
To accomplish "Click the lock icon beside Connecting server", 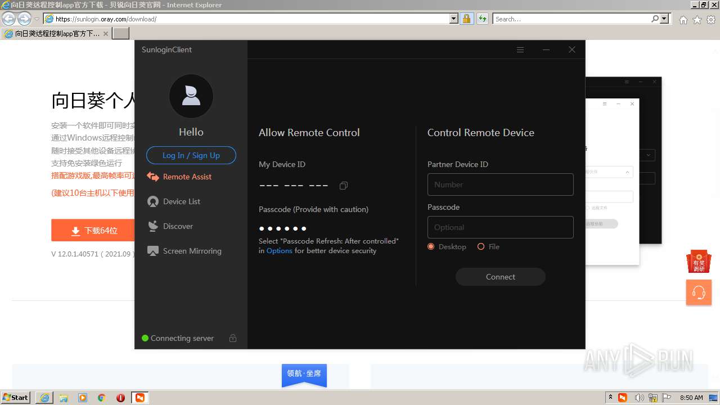I will click(x=233, y=338).
